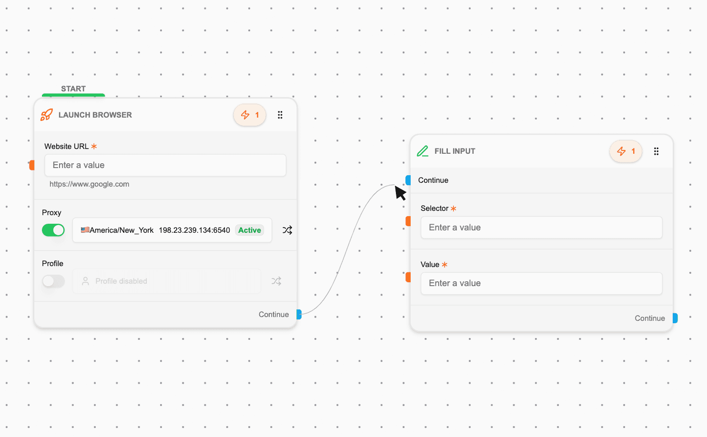Screen dimensions: 707x437
Task: Click the lightning badge on Launch Browser
Action: pyautogui.click(x=250, y=115)
